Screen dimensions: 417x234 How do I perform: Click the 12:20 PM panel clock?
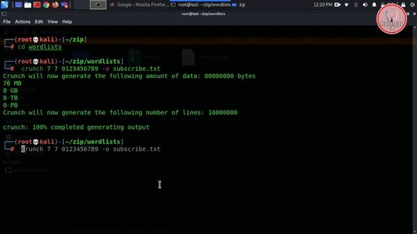(323, 5)
